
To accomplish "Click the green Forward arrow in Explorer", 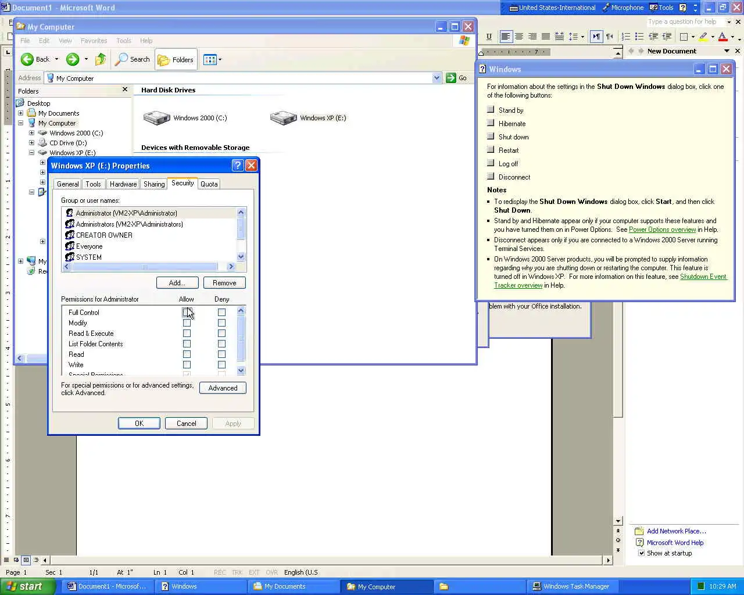I will pyautogui.click(x=73, y=59).
